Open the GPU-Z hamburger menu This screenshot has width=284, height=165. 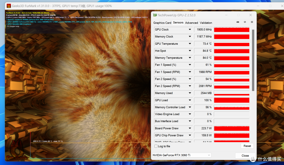click(x=252, y=22)
